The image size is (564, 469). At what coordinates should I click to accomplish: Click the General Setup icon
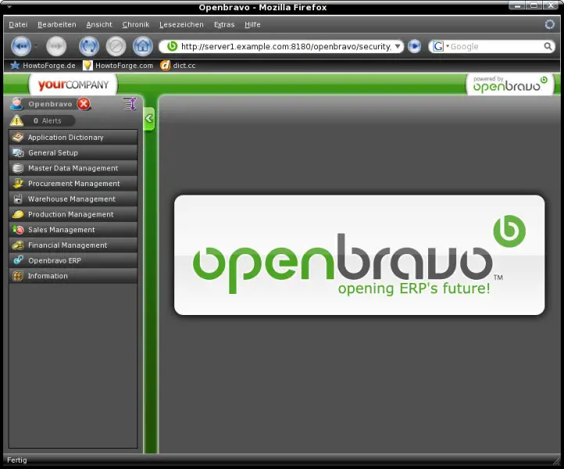[18, 152]
